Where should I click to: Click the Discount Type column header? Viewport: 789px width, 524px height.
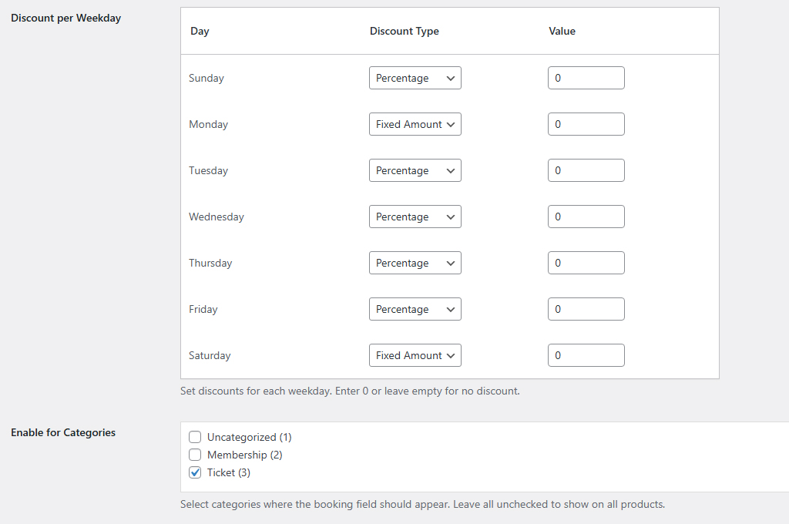pos(404,31)
